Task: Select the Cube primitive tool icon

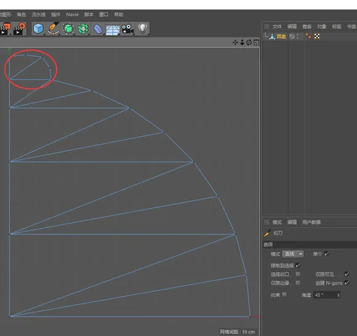Action: (38, 29)
